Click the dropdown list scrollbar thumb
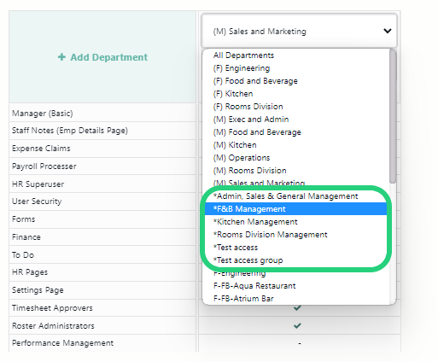This screenshot has height=362, width=438. (393, 116)
